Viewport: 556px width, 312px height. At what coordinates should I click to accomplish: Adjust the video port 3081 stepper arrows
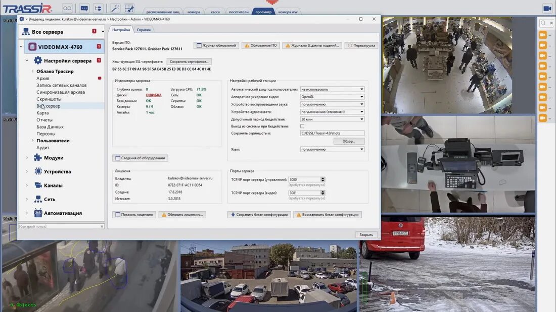tap(322, 193)
